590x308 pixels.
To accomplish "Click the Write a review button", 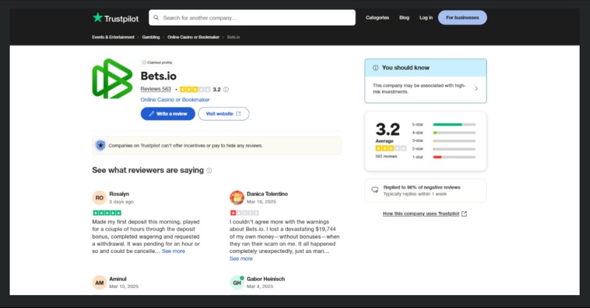I will click(168, 114).
